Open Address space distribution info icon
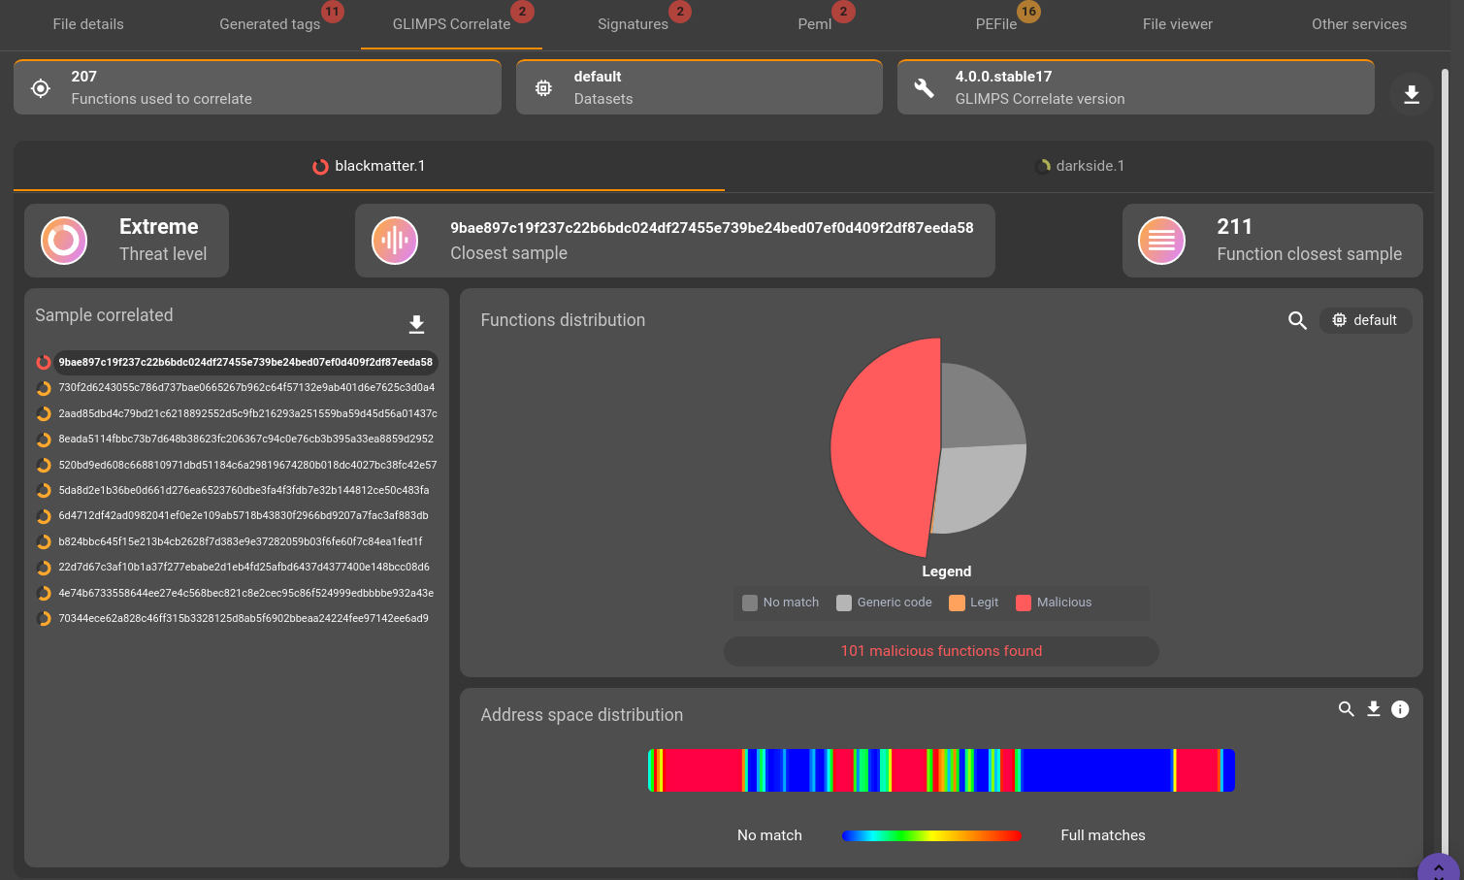 click(x=1400, y=709)
